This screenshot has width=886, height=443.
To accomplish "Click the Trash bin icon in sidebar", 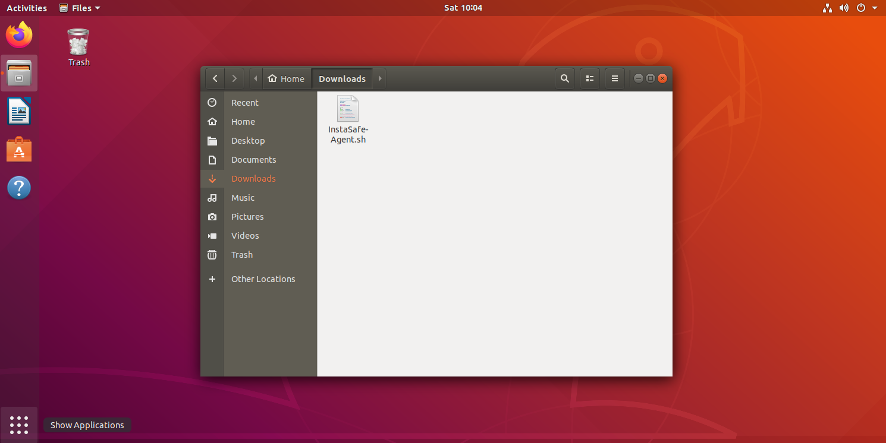I will click(x=212, y=255).
